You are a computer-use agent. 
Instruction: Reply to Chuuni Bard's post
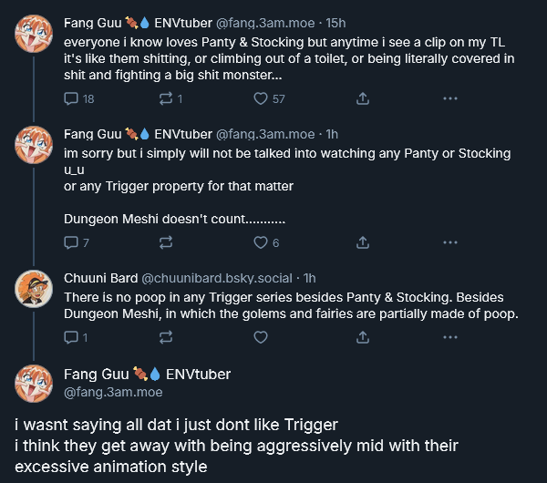point(71,337)
